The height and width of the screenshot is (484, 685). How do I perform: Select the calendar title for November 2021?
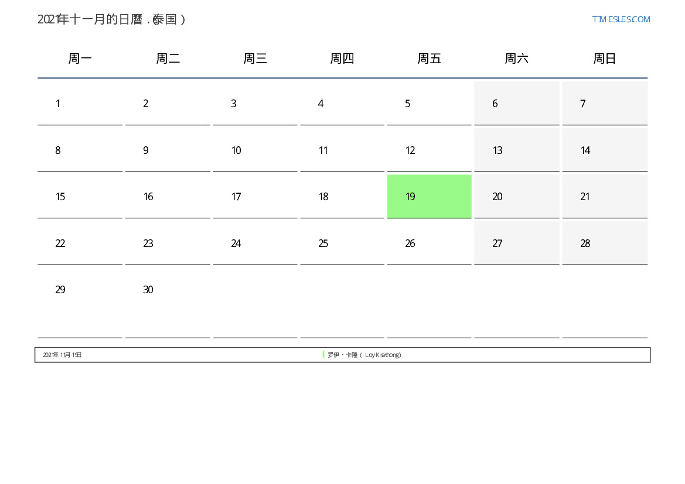pyautogui.click(x=112, y=19)
